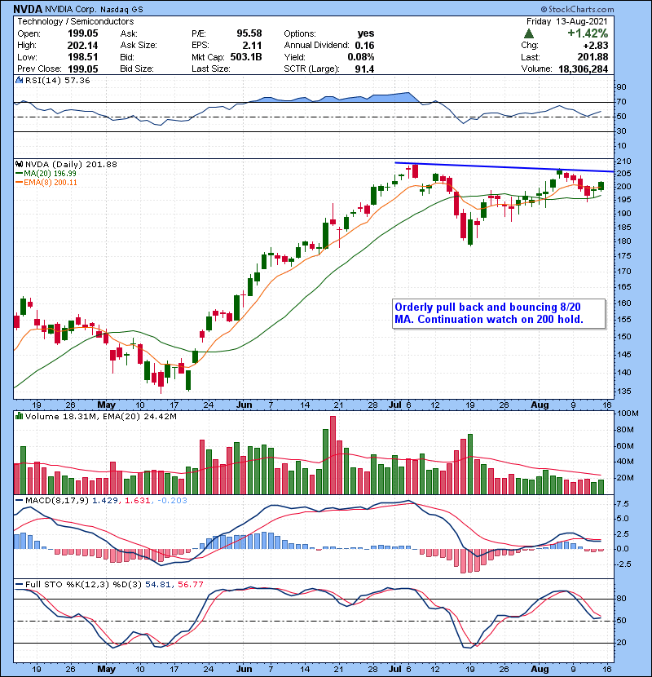Click the High value 202.14
The image size is (652, 677).
(x=83, y=46)
